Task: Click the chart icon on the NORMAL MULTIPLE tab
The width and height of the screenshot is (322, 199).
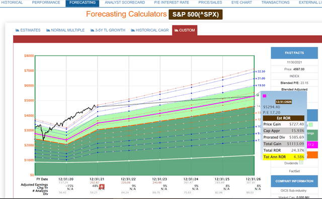Action: click(x=48, y=30)
